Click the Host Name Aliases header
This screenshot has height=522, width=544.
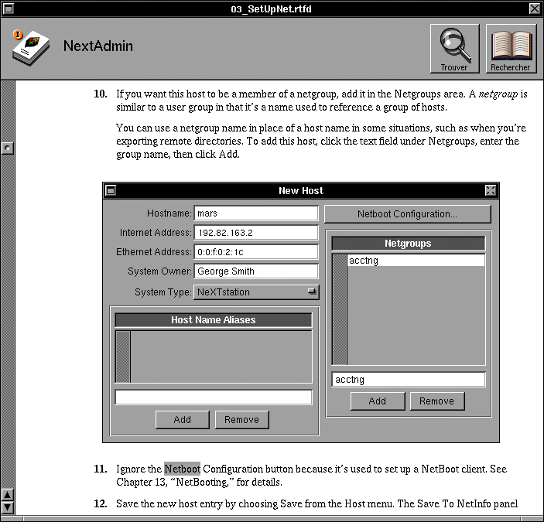(214, 319)
